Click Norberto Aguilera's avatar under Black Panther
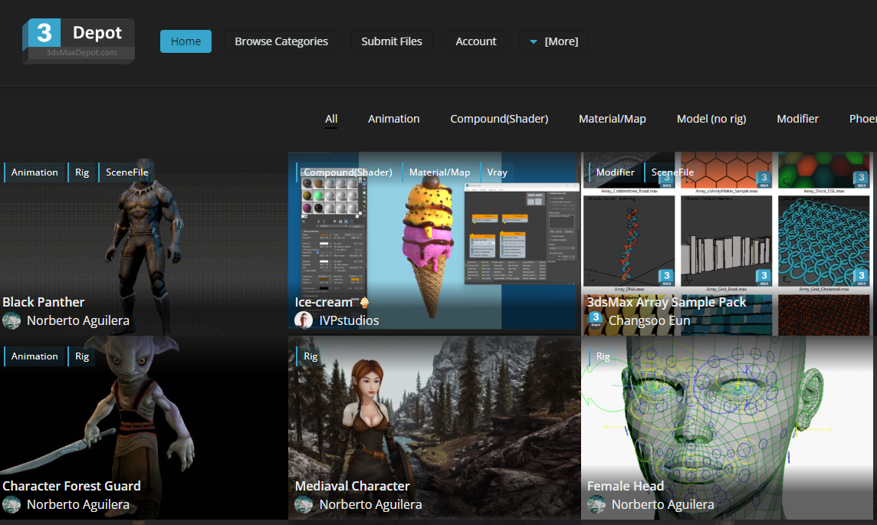The height and width of the screenshot is (525, 877). tap(11, 320)
